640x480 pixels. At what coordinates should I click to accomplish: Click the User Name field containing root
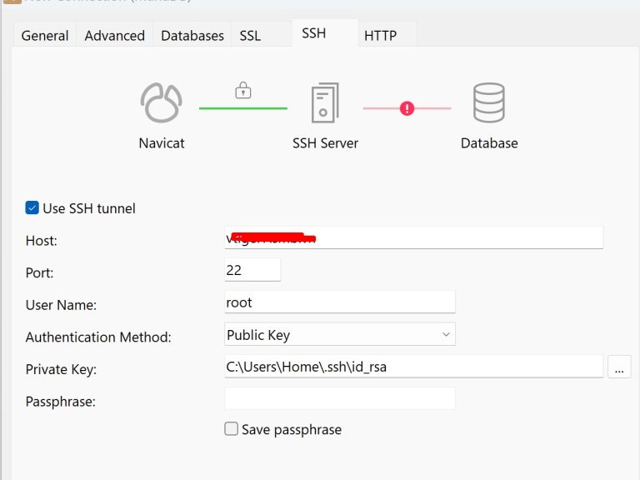tap(340, 302)
